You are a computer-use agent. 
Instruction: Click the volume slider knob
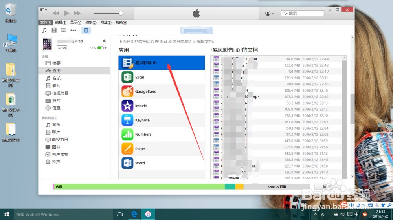coord(121,13)
